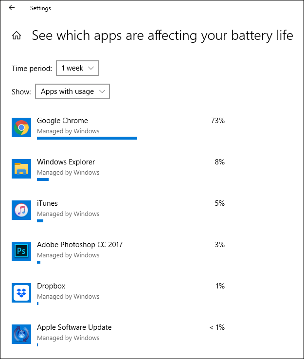Select the iTunes list entry name
Screen dimensions: 304x359
click(47, 203)
